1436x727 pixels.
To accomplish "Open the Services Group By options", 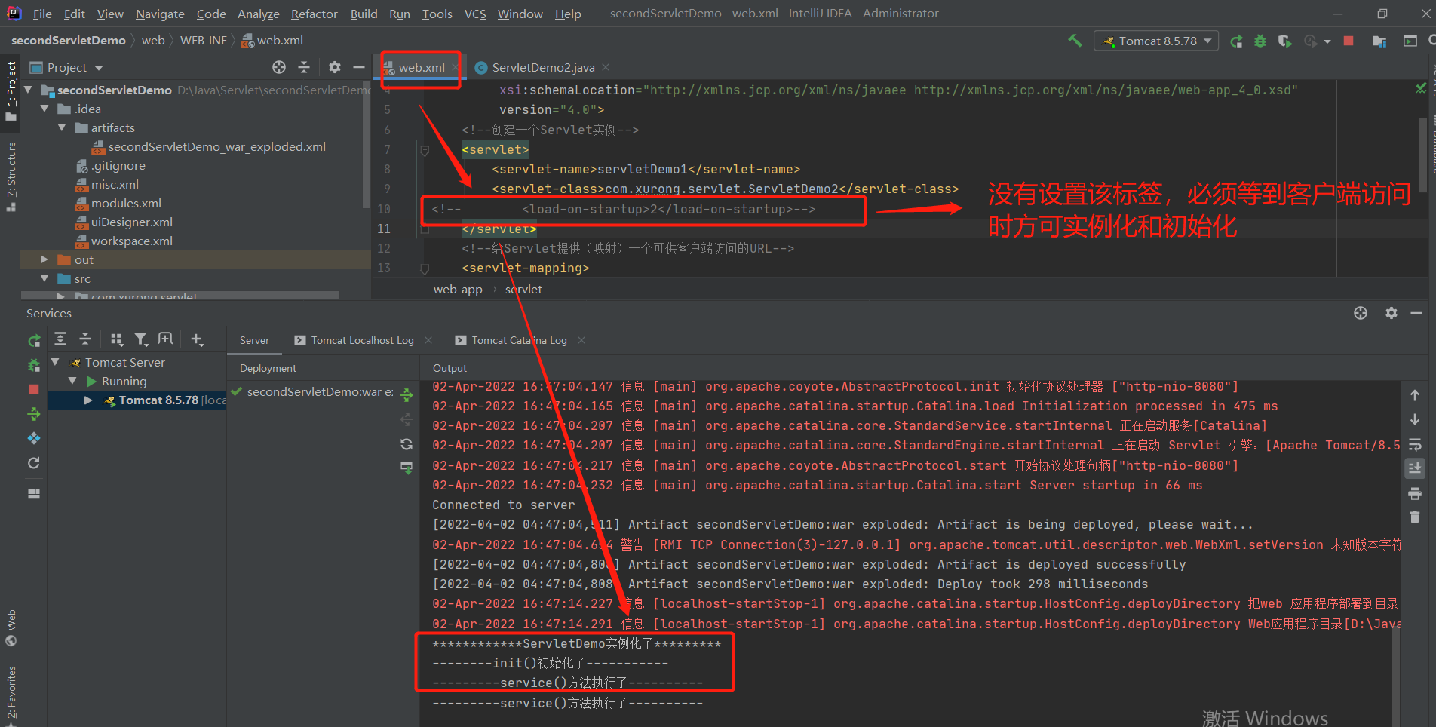I will click(x=117, y=339).
